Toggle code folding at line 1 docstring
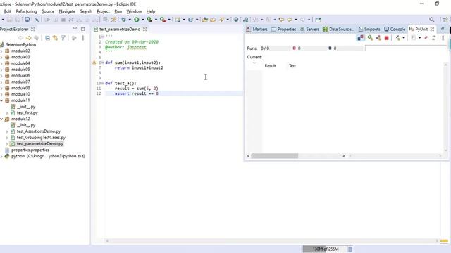The image size is (451, 253). click(x=103, y=37)
